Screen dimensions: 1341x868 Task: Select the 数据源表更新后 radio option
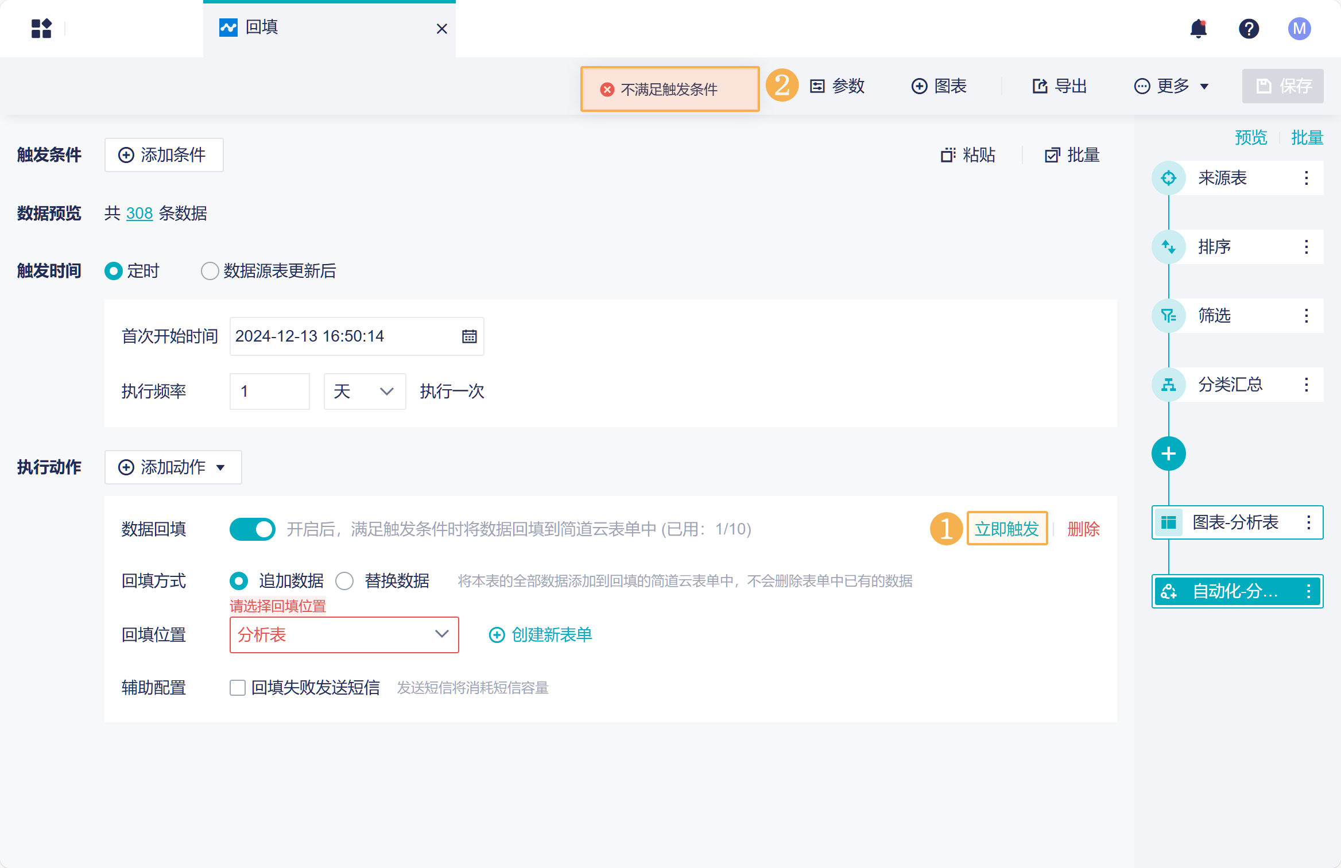(x=210, y=271)
